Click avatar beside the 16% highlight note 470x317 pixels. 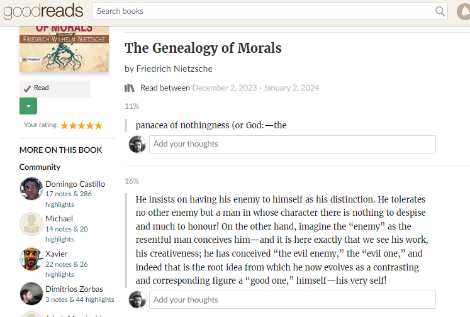click(137, 300)
